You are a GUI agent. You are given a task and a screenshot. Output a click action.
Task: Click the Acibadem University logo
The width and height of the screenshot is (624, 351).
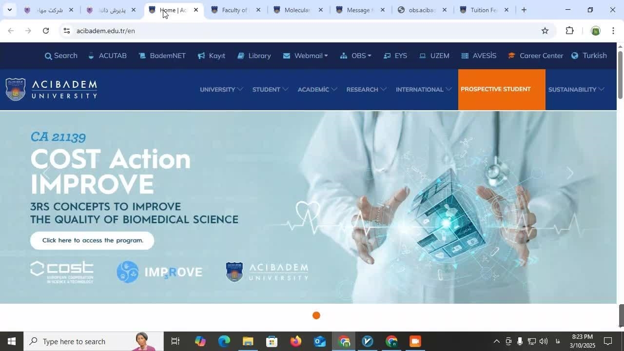pyautogui.click(x=52, y=89)
